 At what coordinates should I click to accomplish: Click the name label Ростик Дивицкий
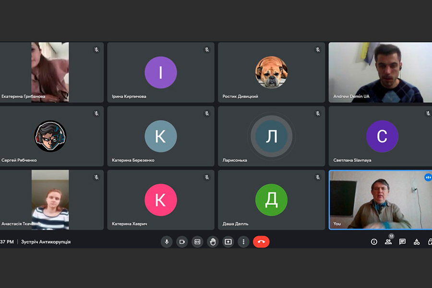coord(240,96)
